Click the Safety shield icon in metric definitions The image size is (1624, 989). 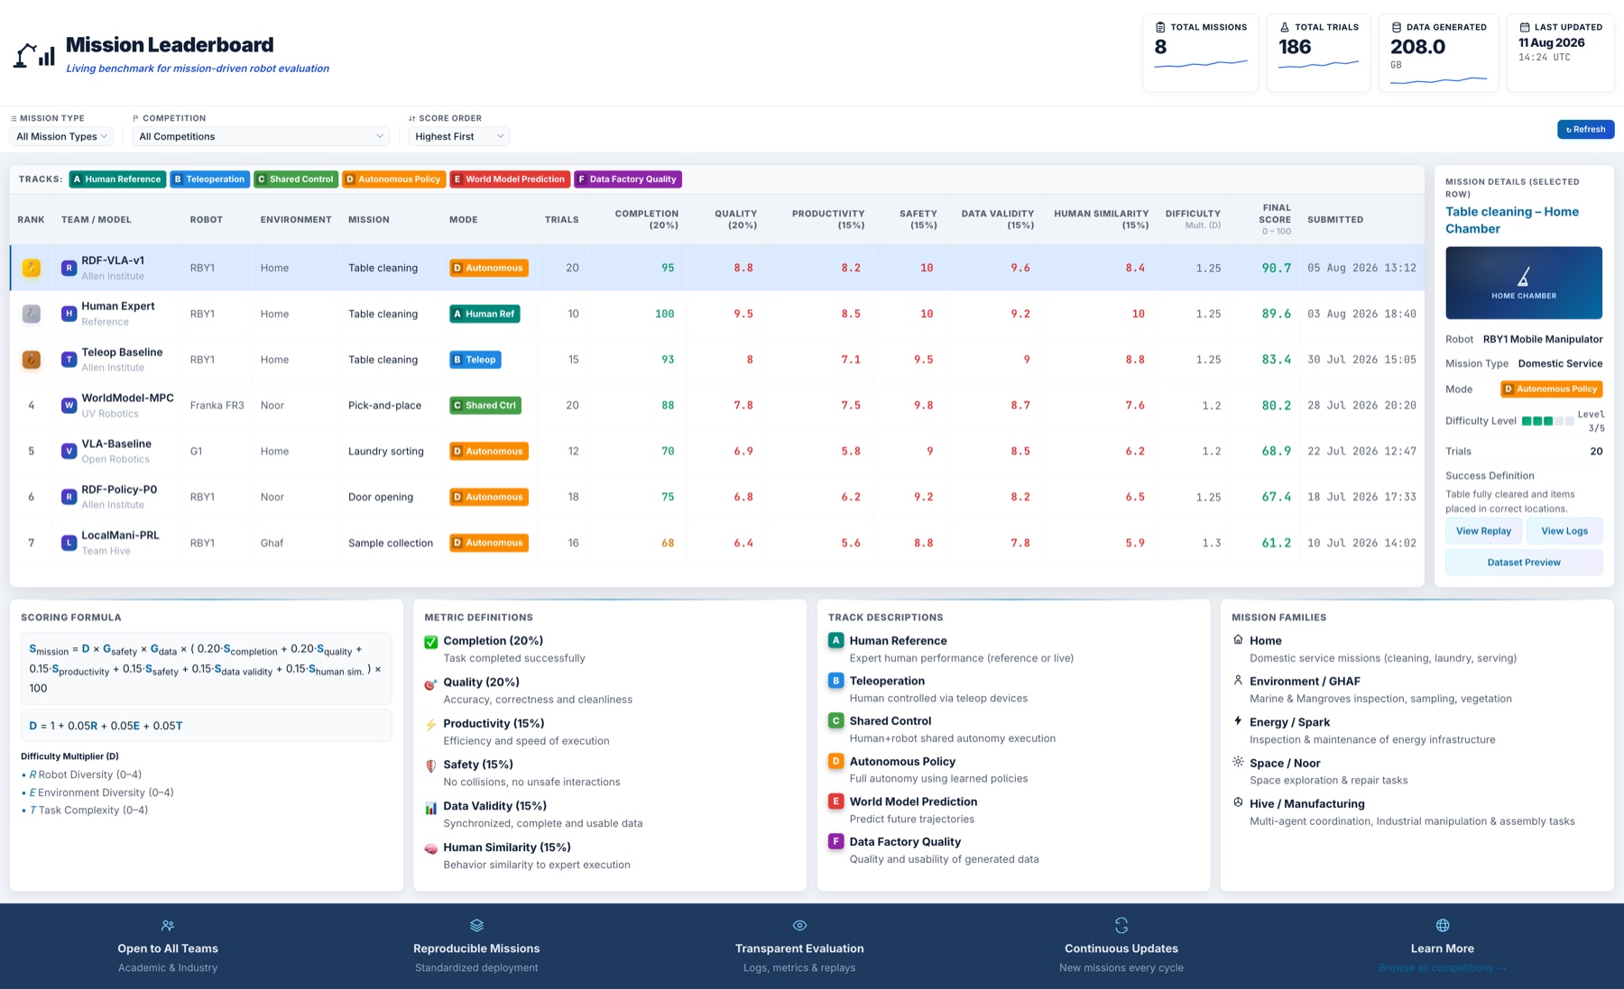pyautogui.click(x=431, y=765)
